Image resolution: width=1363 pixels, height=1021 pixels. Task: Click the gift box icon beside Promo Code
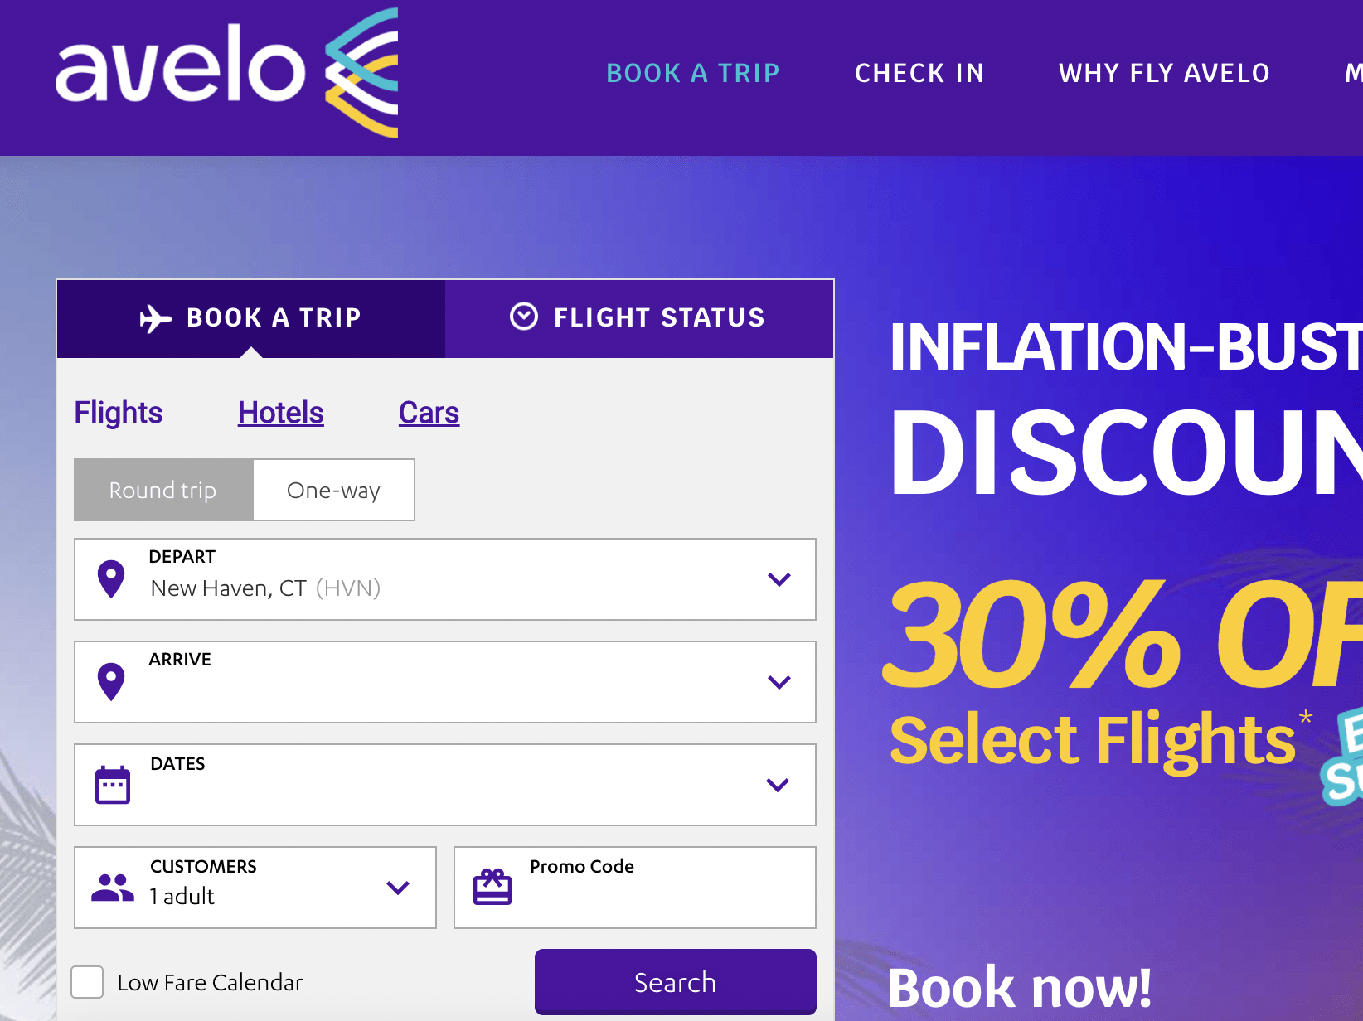(492, 887)
